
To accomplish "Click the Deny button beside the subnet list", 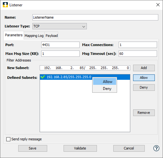I will point(144,87).
